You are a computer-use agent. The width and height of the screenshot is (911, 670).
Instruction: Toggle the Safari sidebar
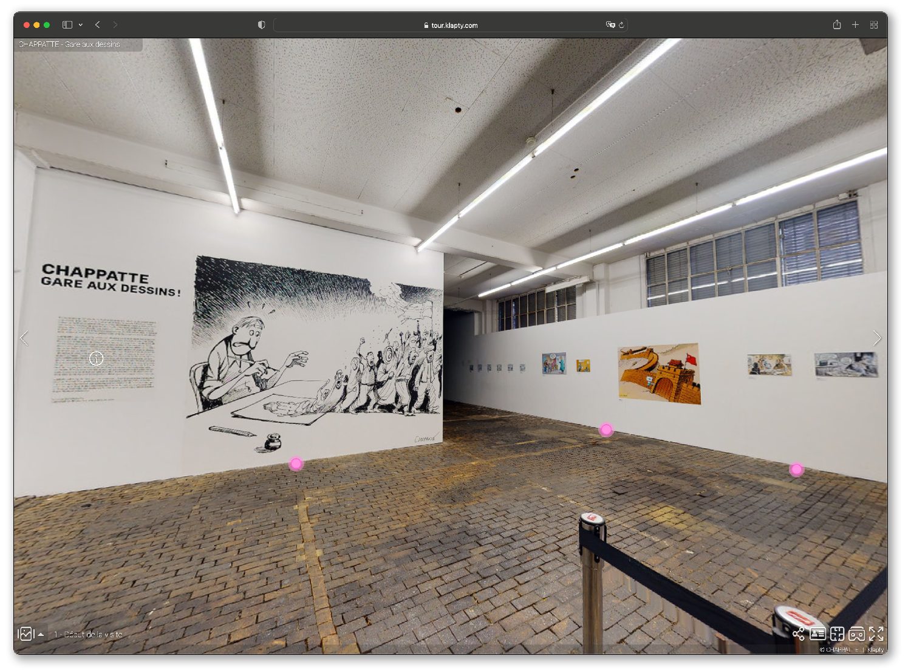67,25
